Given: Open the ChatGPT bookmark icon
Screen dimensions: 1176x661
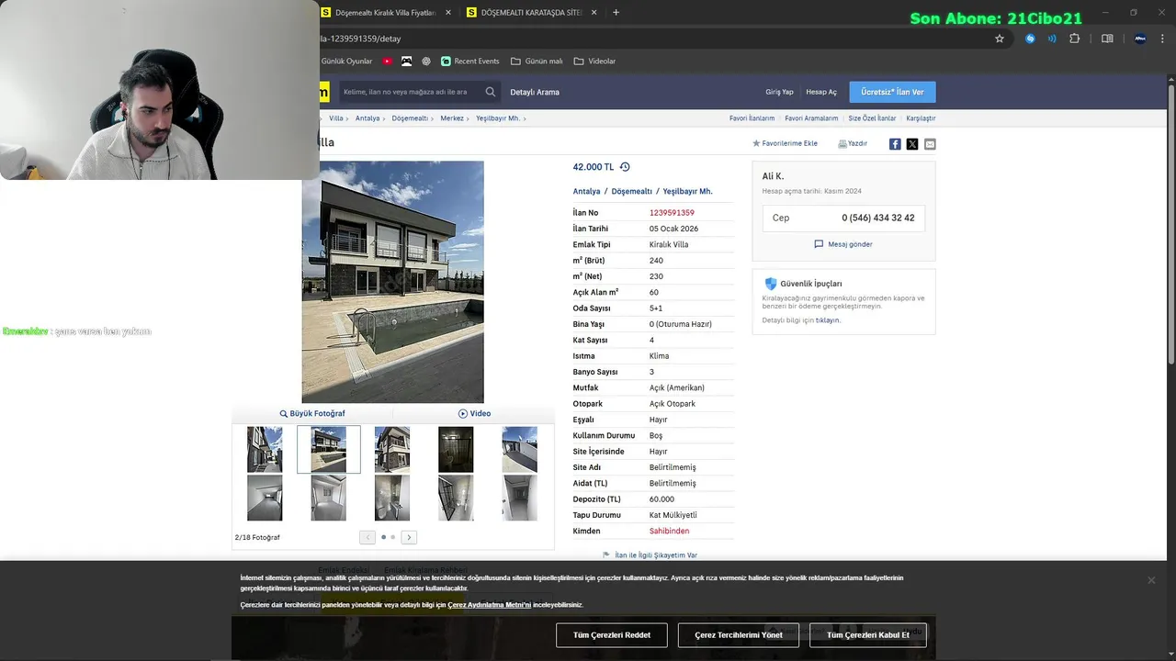Looking at the screenshot, I should 426,61.
